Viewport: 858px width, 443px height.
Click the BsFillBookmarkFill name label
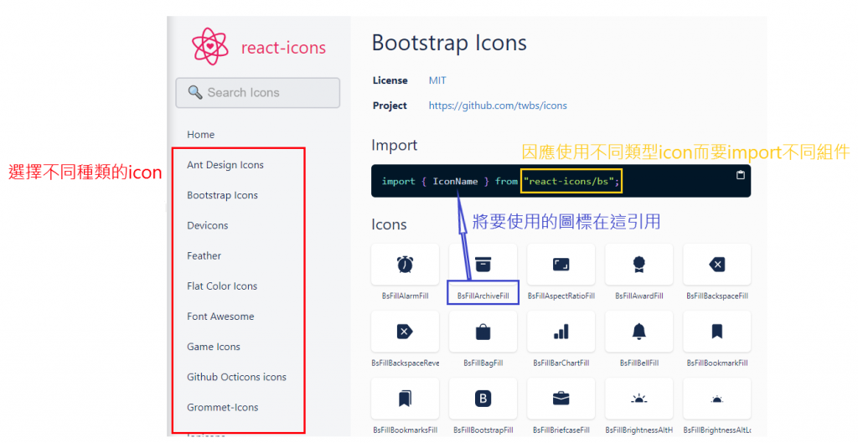pos(717,363)
